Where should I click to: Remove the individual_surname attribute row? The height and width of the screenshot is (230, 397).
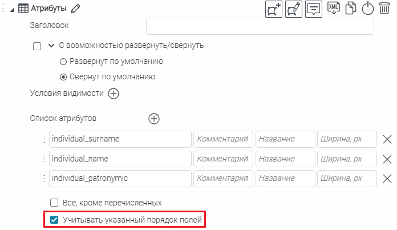click(x=387, y=139)
